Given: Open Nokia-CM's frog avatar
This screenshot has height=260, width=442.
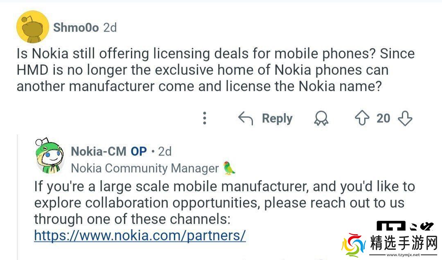Looking at the screenshot, I should coord(50,156).
